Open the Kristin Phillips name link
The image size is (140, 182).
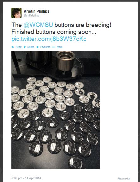click(36, 11)
